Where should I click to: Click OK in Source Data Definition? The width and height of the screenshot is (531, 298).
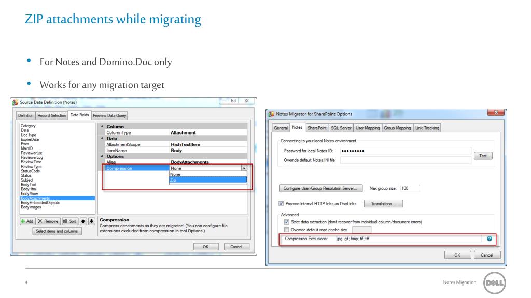click(x=206, y=247)
